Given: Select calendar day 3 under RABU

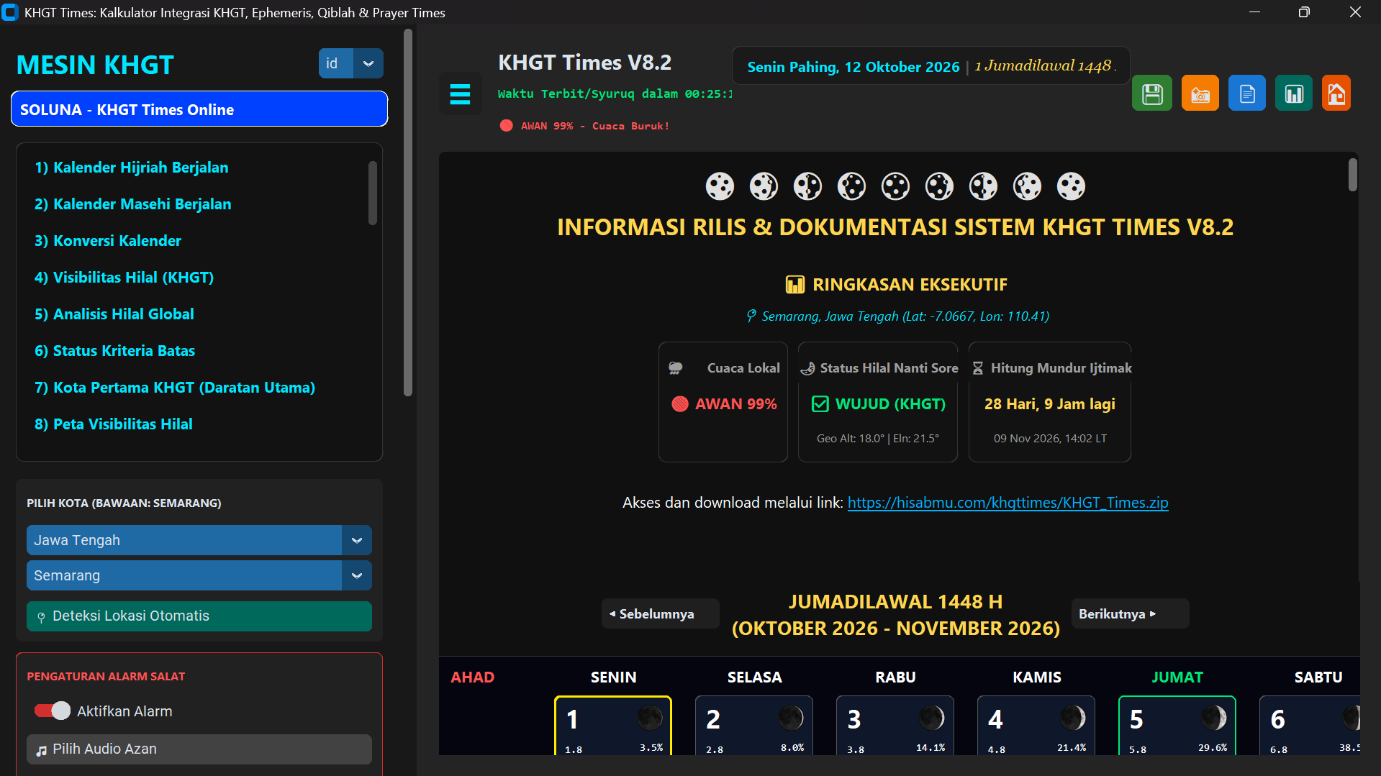Looking at the screenshot, I should pos(895,725).
